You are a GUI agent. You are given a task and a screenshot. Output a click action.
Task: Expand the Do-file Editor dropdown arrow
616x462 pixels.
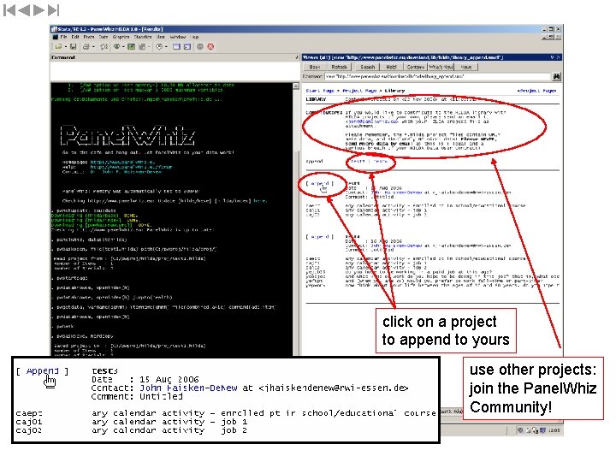166,46
